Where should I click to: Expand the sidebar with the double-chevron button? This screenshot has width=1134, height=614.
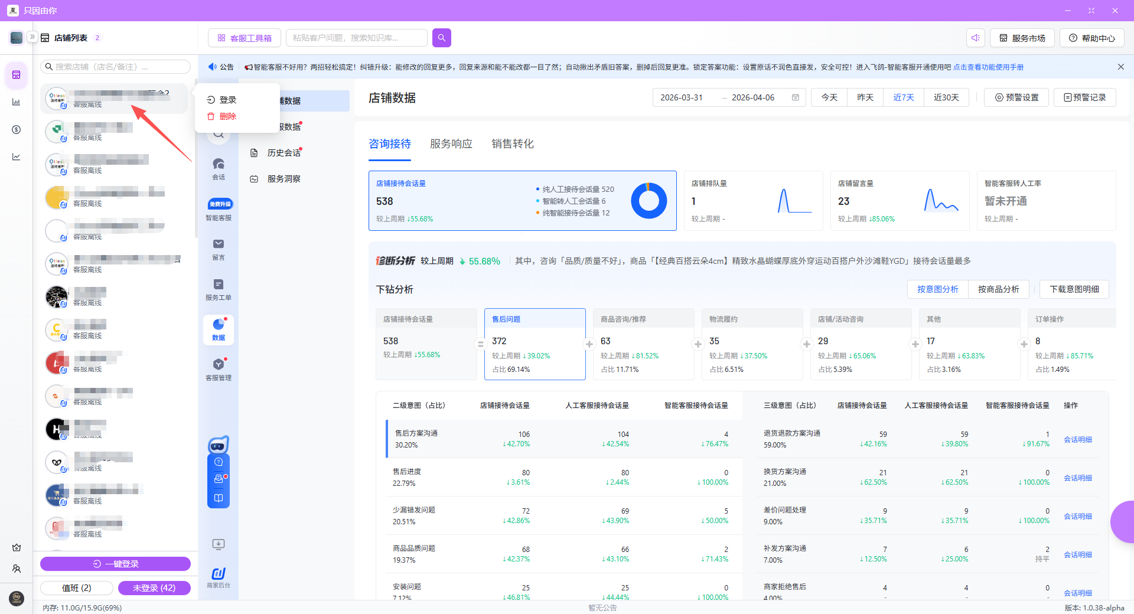coord(32,37)
